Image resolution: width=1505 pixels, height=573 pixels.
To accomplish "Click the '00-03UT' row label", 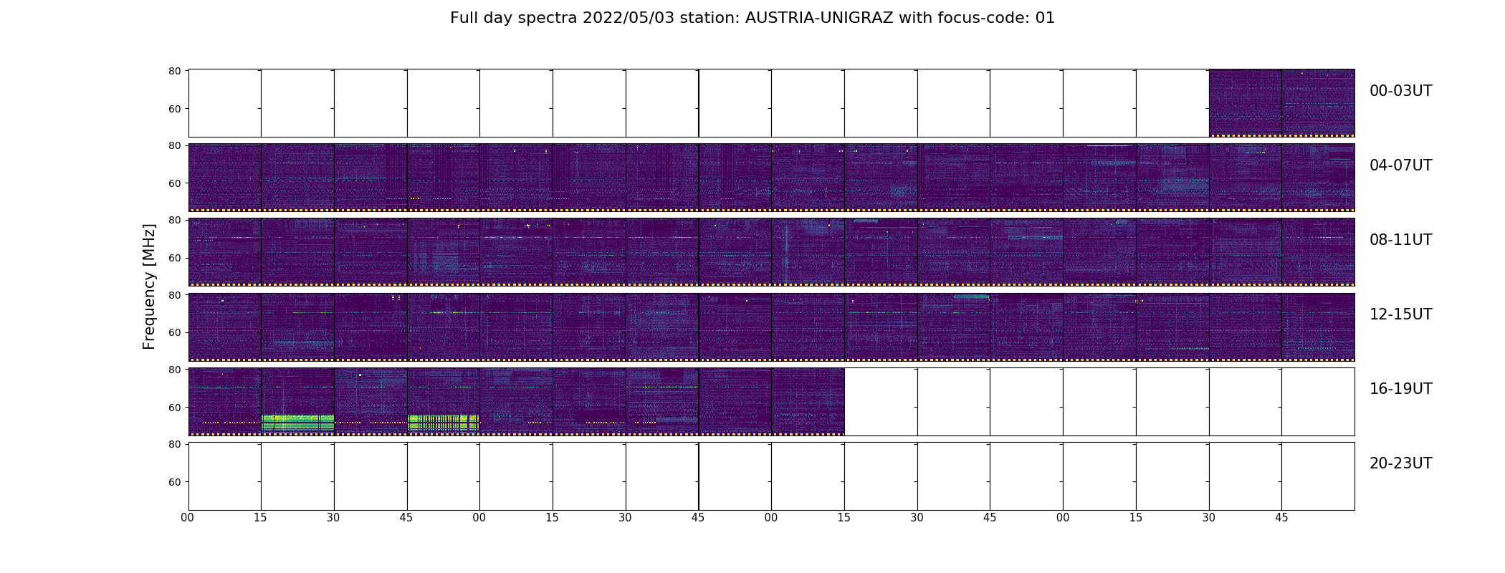I will coord(1400,91).
